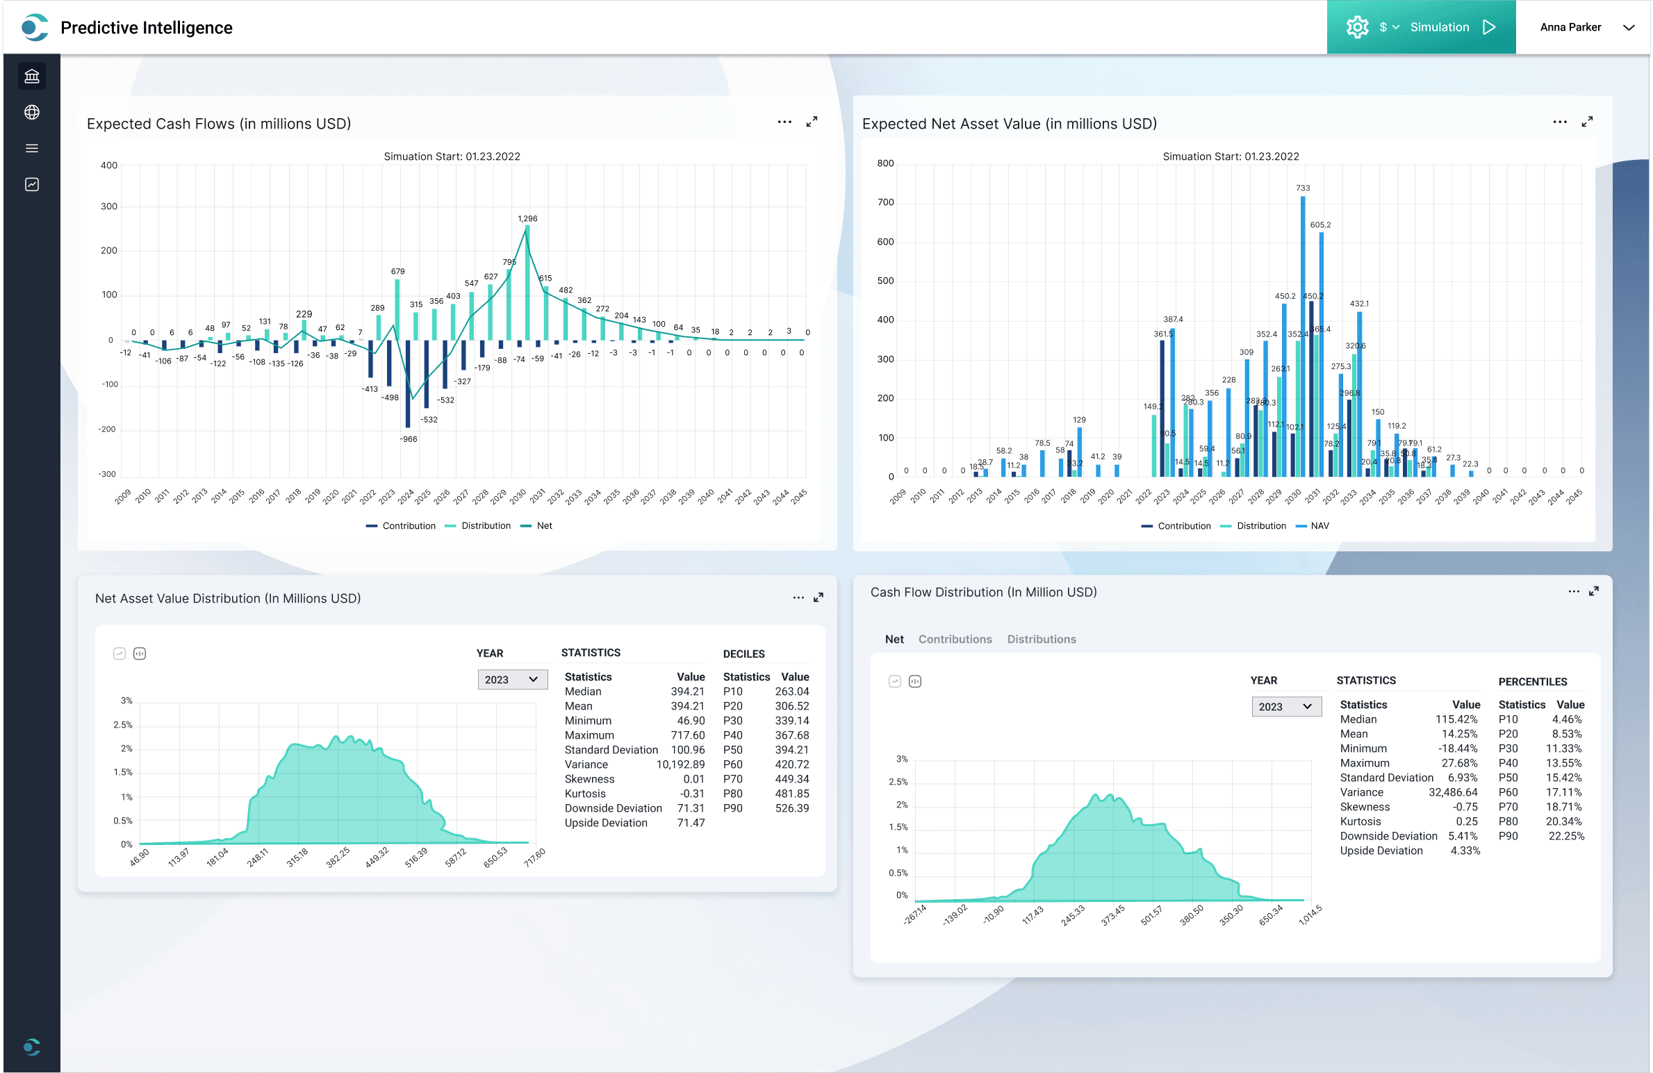Open simulation settings via the gear icon

1356,27
